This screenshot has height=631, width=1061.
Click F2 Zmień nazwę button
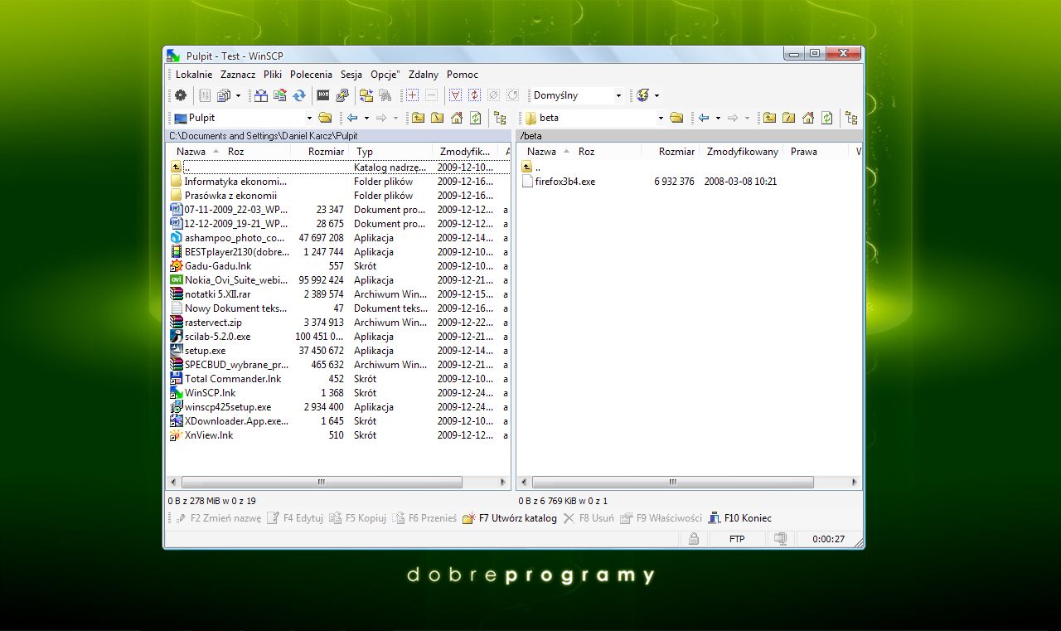[x=219, y=518]
